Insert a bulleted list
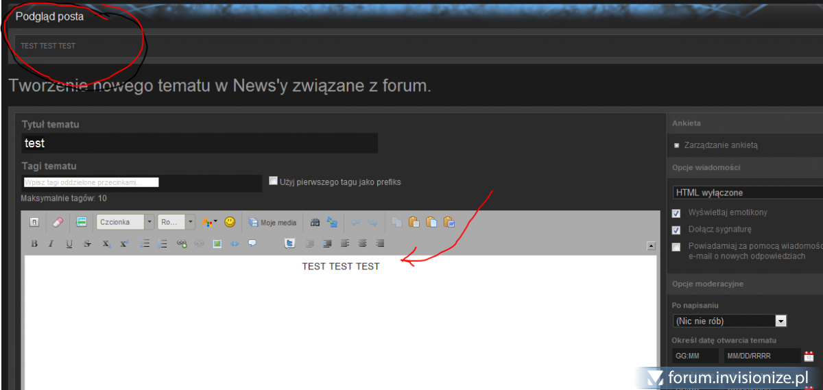The width and height of the screenshot is (823, 390). click(145, 243)
